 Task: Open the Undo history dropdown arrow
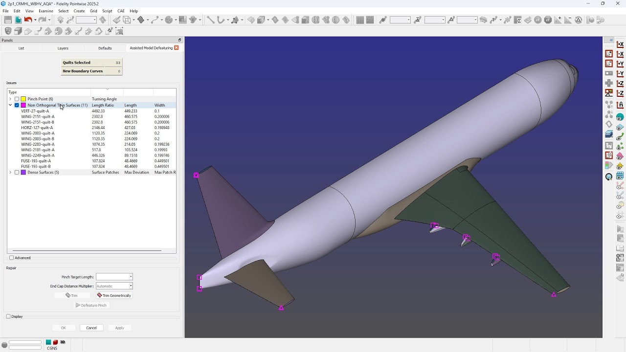click(x=35, y=20)
